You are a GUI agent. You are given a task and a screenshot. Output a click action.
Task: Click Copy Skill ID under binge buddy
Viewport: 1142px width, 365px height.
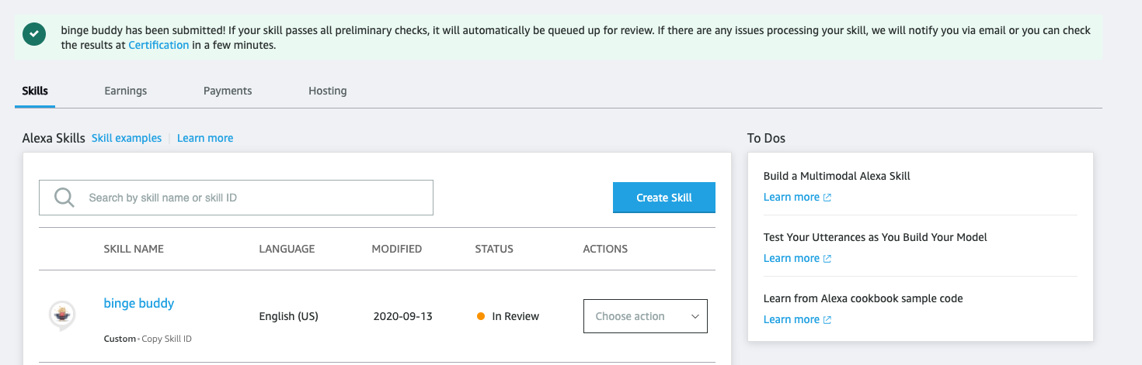coord(165,339)
